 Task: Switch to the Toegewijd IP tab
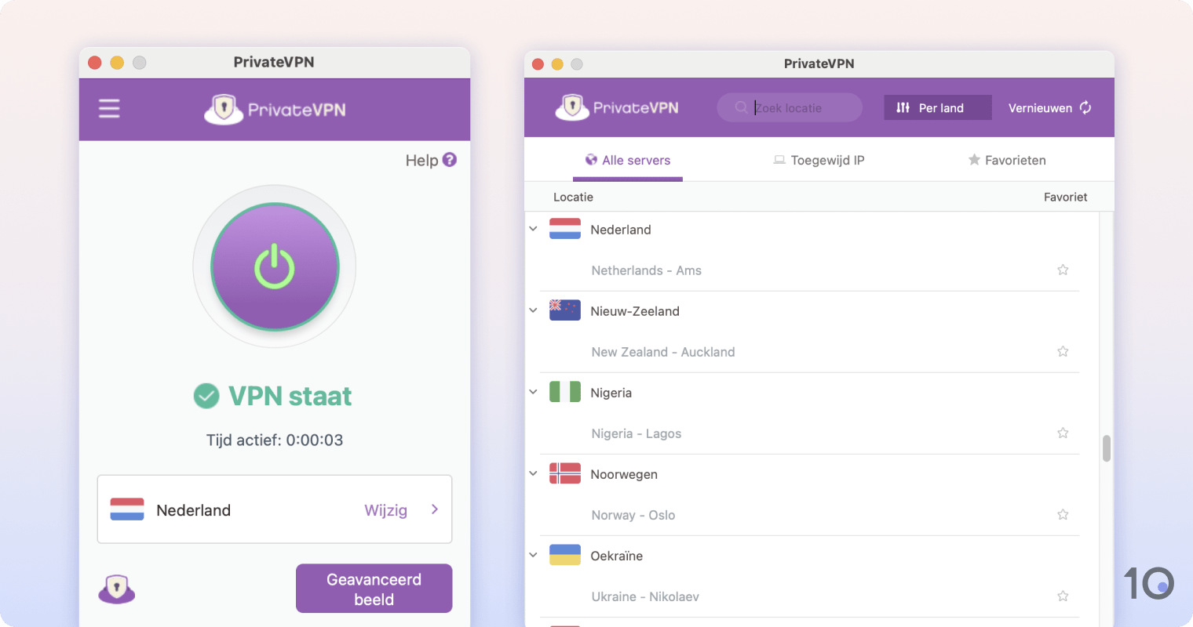819,159
